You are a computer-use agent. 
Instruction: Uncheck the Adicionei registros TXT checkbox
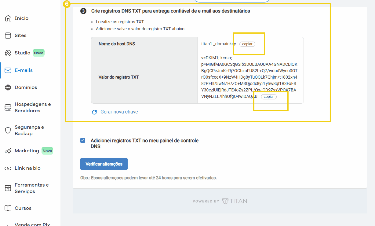82,140
